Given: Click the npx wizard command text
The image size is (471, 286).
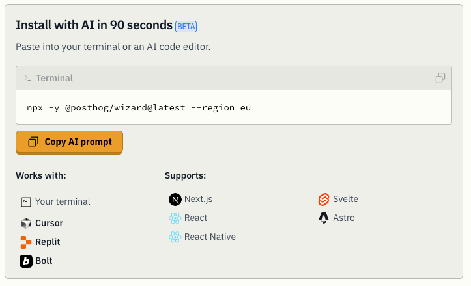Looking at the screenshot, I should (139, 107).
